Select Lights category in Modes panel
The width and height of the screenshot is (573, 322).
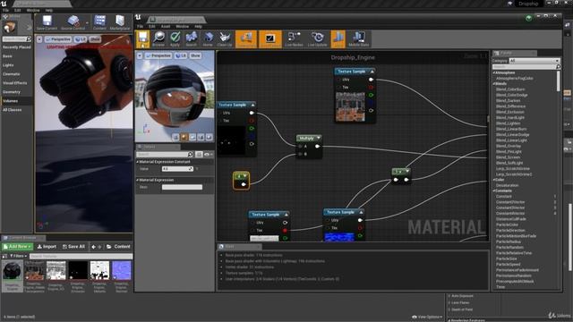(x=17, y=65)
